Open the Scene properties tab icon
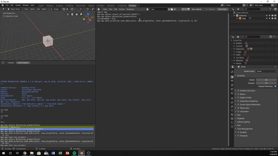 pos(232,89)
